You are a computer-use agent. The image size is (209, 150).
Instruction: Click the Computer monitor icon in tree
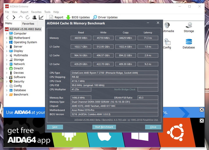pyautogui.click(x=11, y=34)
